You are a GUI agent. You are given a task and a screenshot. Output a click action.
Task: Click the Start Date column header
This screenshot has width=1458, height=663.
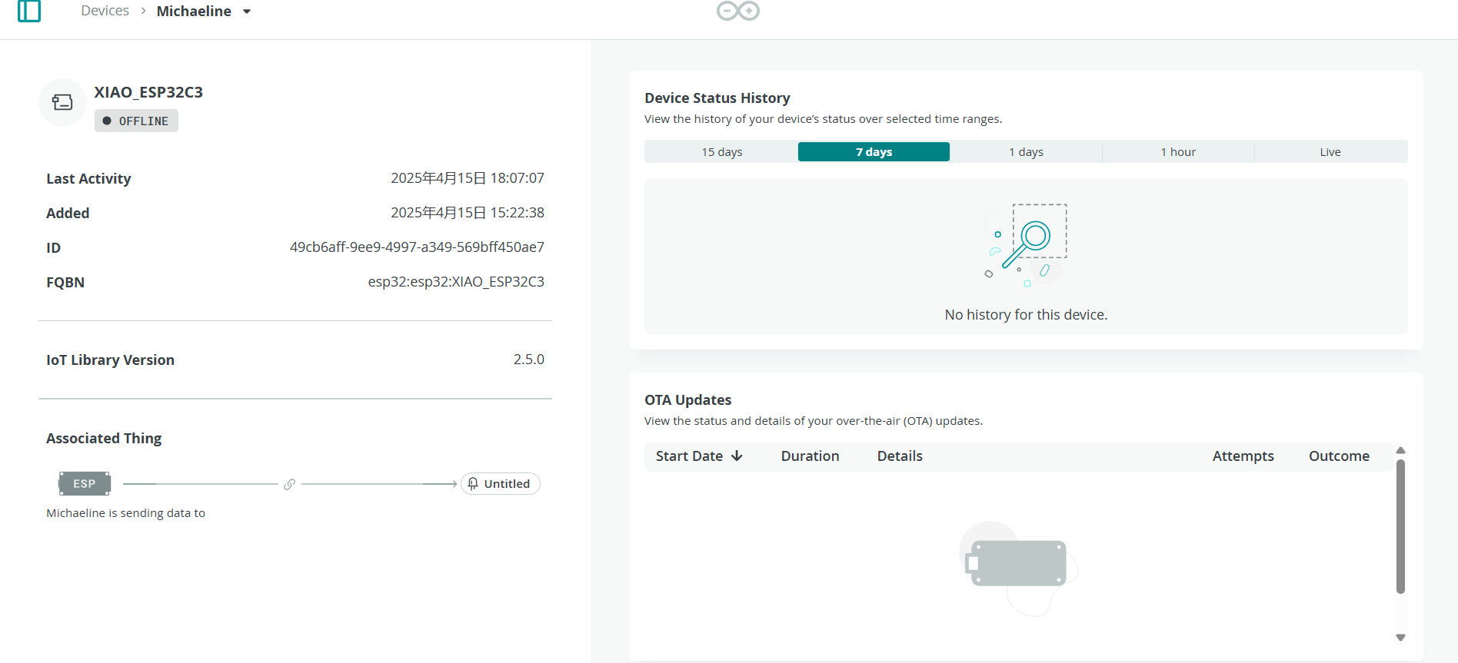coord(699,456)
